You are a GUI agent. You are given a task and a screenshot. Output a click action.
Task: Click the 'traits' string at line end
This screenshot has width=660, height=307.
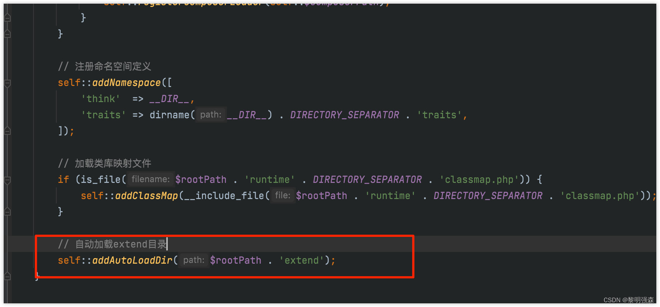pyautogui.click(x=439, y=115)
